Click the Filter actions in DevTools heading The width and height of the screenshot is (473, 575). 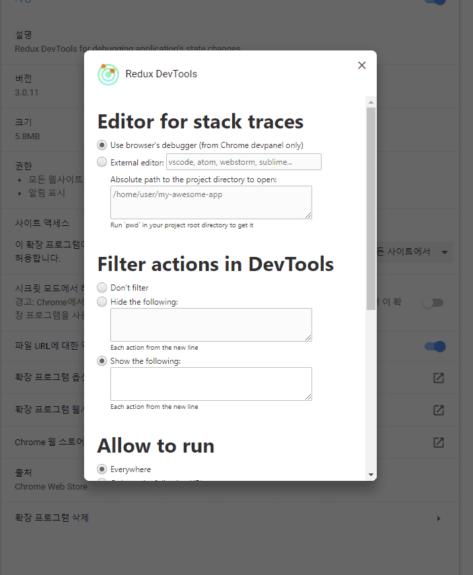coord(215,264)
